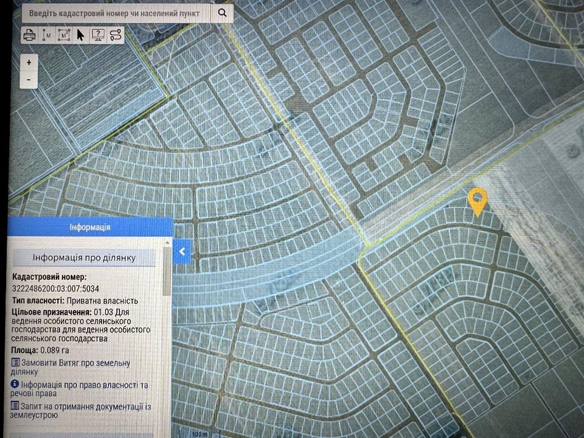Viewport: 584px width, 438px height.
Task: Zoom in the map with plus
Action: pos(29,62)
